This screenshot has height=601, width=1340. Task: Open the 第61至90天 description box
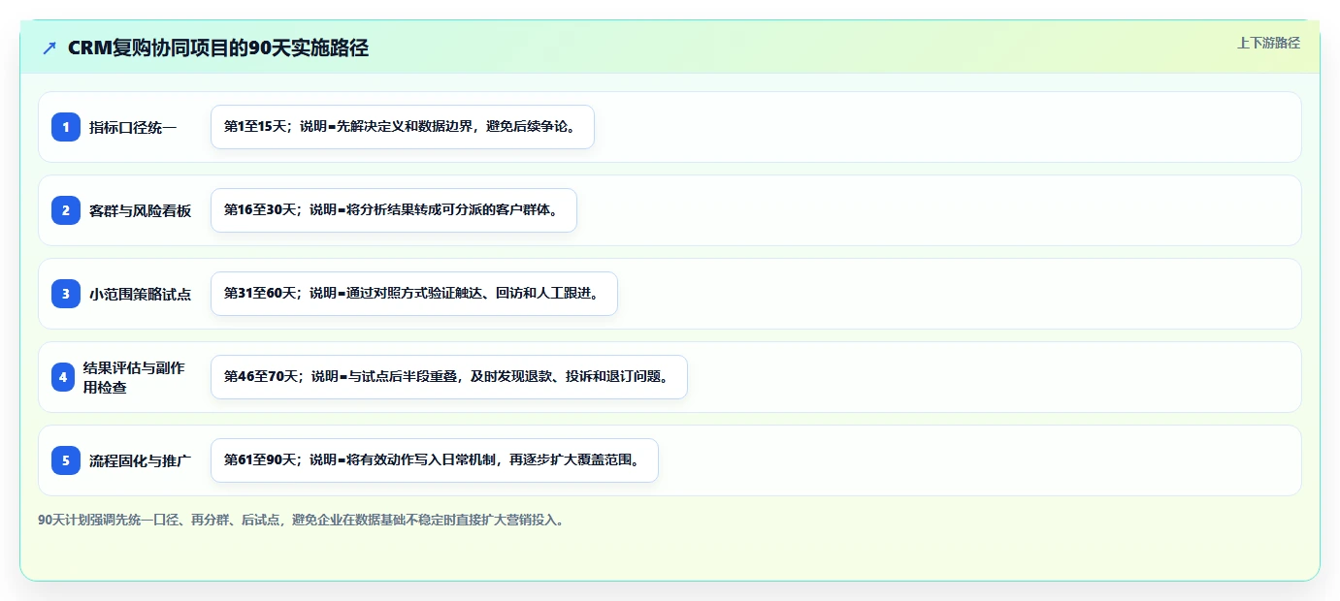pos(435,460)
